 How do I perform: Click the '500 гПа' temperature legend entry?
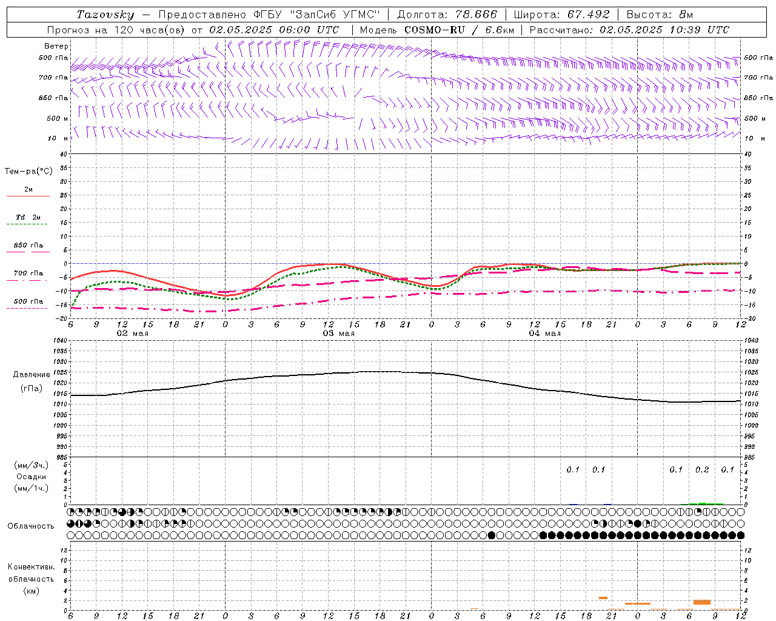coord(28,301)
